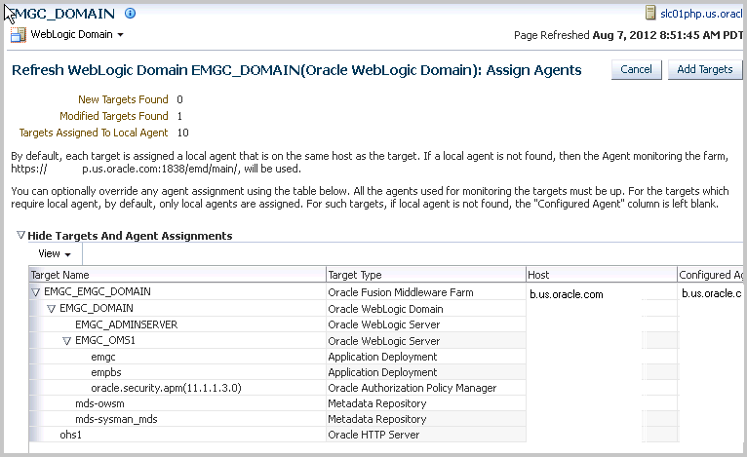Click the Add Targets button

click(x=705, y=69)
